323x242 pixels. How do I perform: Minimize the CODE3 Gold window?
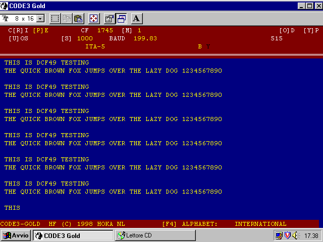point(301,5)
